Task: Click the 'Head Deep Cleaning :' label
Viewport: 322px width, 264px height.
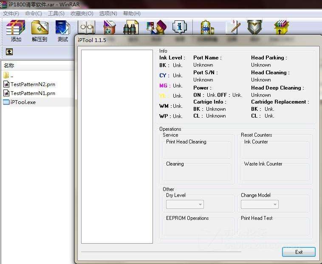Action: point(277,88)
